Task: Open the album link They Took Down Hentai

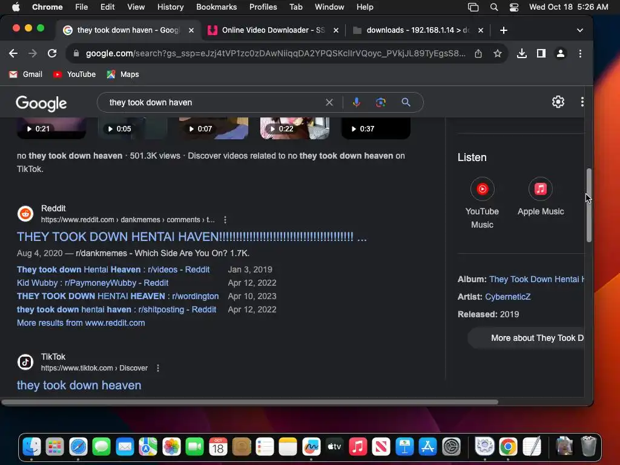Action: coord(536,280)
